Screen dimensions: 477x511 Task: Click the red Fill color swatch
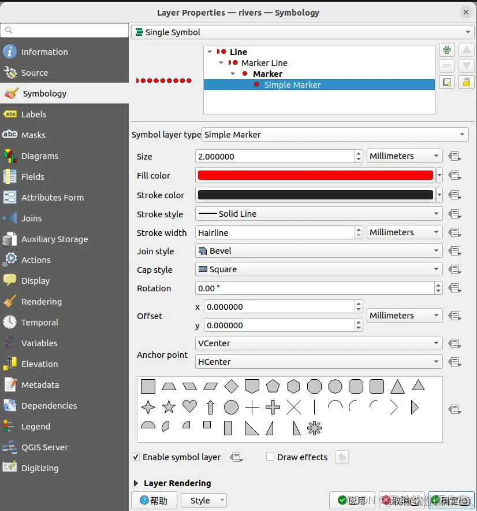315,175
